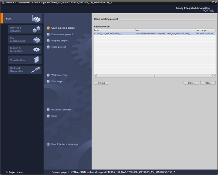Click Welcome Tour link
Viewport: 218px width, 175px height.
click(x=60, y=75)
